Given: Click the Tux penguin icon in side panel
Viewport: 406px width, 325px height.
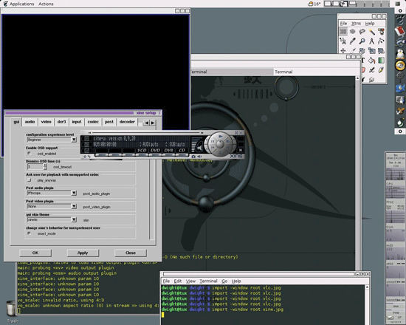Looking at the screenshot, I should point(400,54).
